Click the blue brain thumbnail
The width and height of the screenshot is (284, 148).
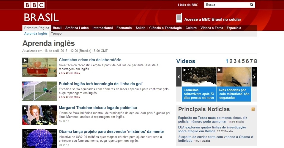point(40,139)
